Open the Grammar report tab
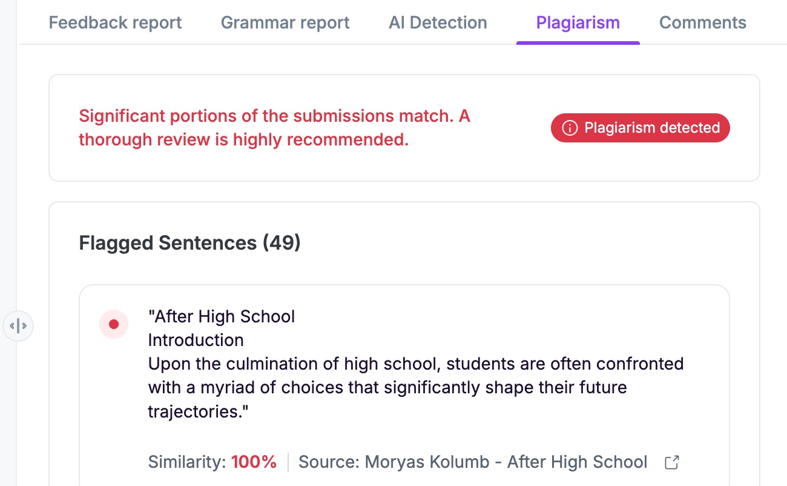The image size is (787, 486). click(x=285, y=23)
